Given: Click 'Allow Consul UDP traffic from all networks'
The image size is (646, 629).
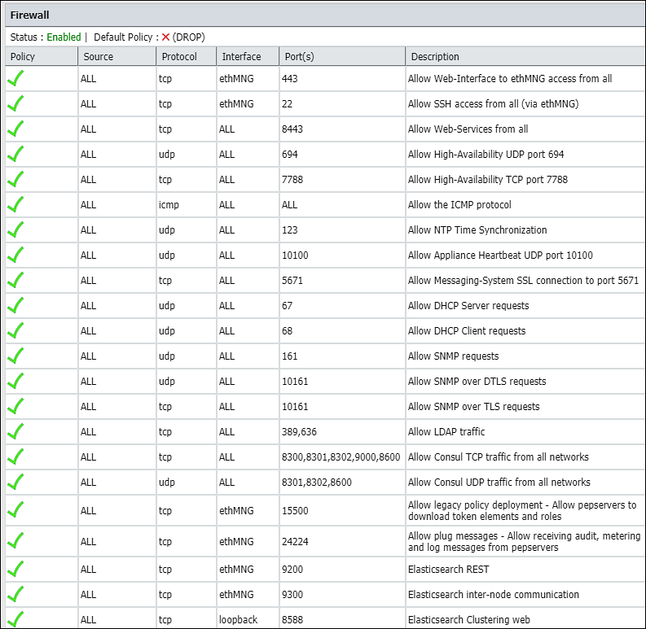Looking at the screenshot, I should tap(499, 482).
